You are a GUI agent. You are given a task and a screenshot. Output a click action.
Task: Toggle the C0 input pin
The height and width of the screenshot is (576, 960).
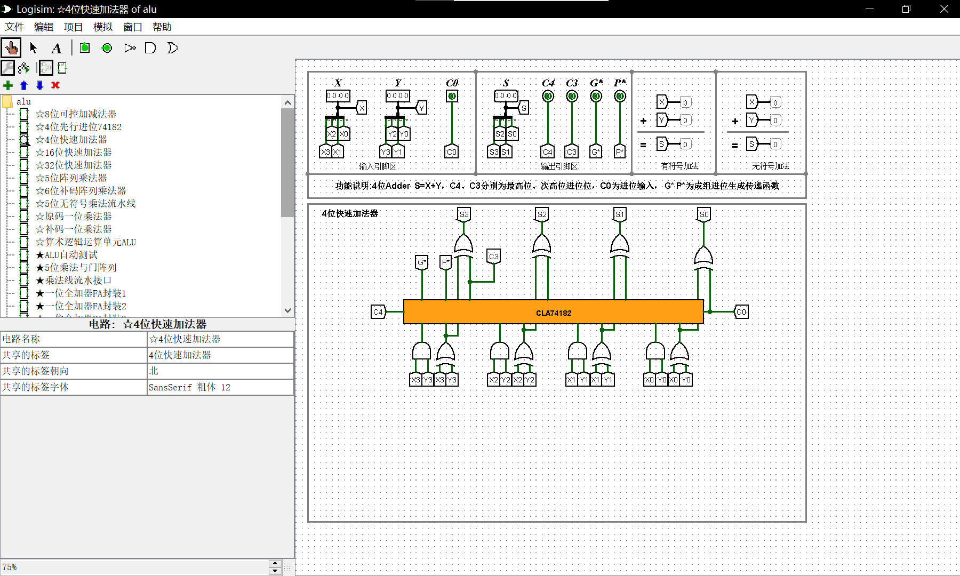click(452, 96)
